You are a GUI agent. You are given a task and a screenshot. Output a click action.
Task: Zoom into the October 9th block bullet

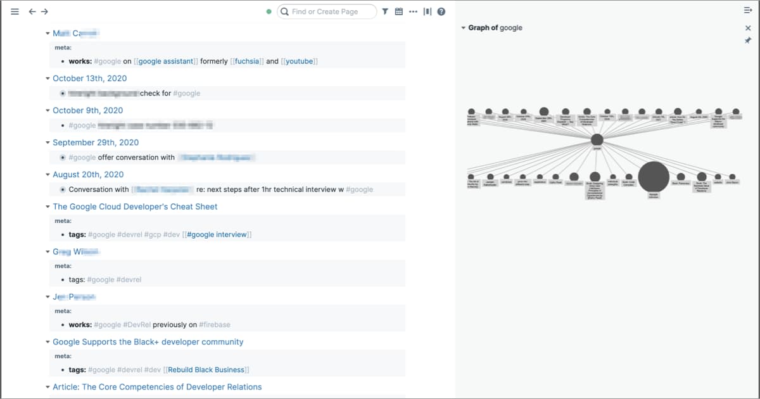tap(62, 125)
